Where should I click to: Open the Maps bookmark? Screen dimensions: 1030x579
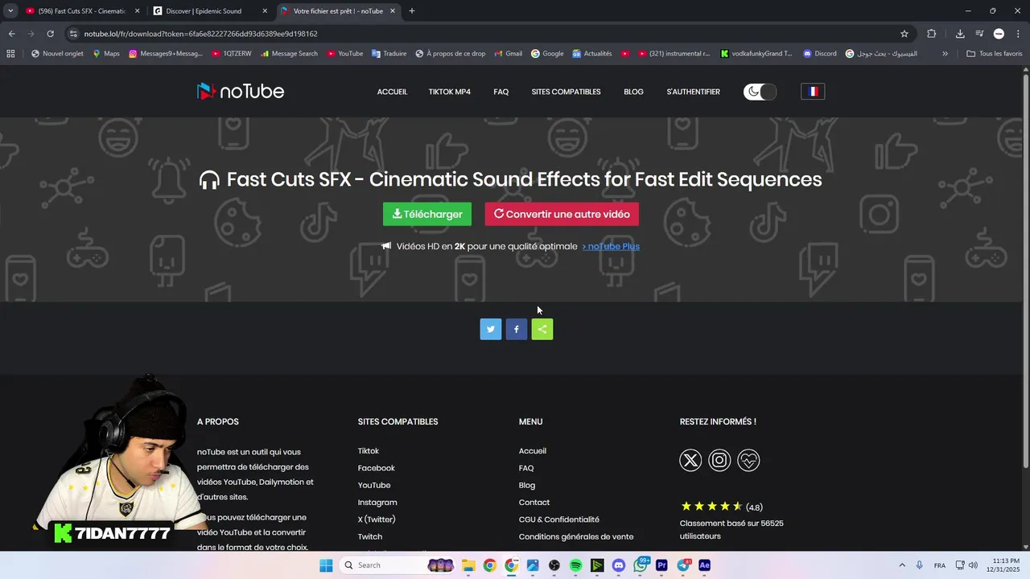pyautogui.click(x=105, y=54)
